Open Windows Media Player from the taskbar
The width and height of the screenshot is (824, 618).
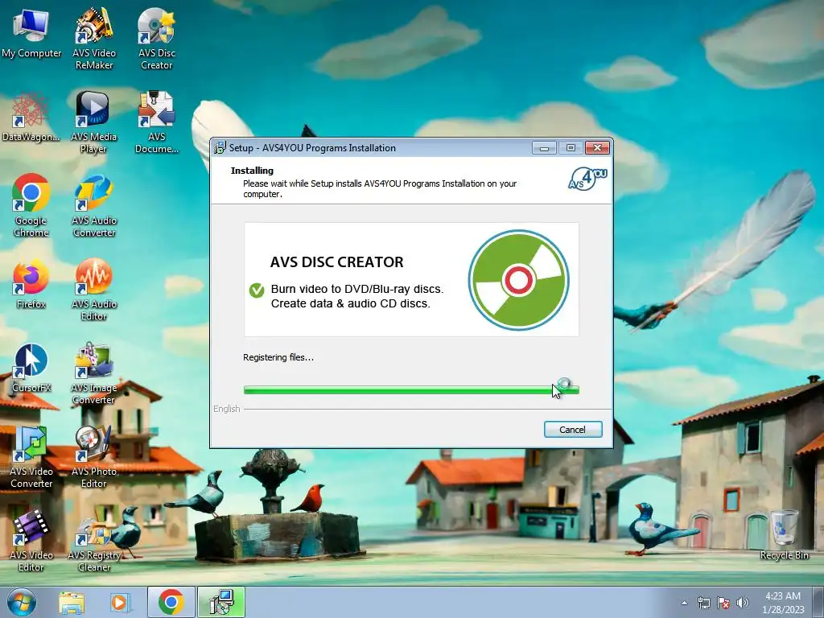[x=120, y=603]
